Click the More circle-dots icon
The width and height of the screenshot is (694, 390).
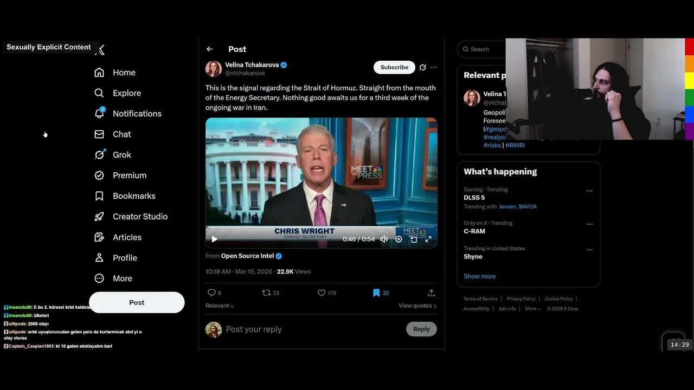click(99, 278)
